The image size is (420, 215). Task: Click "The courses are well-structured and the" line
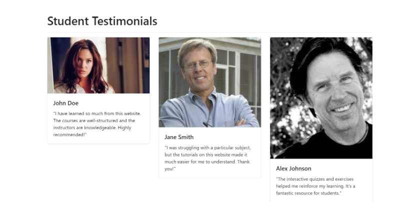coord(94,120)
